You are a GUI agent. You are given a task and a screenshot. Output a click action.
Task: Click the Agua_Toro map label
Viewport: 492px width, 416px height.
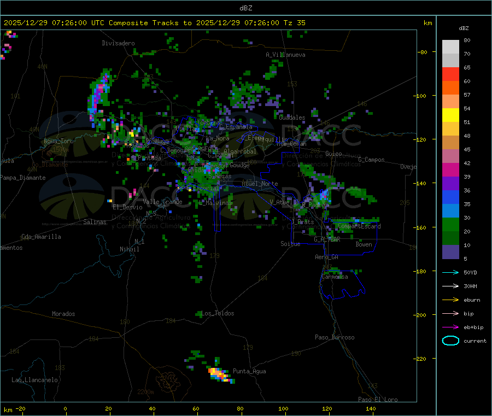58,141
